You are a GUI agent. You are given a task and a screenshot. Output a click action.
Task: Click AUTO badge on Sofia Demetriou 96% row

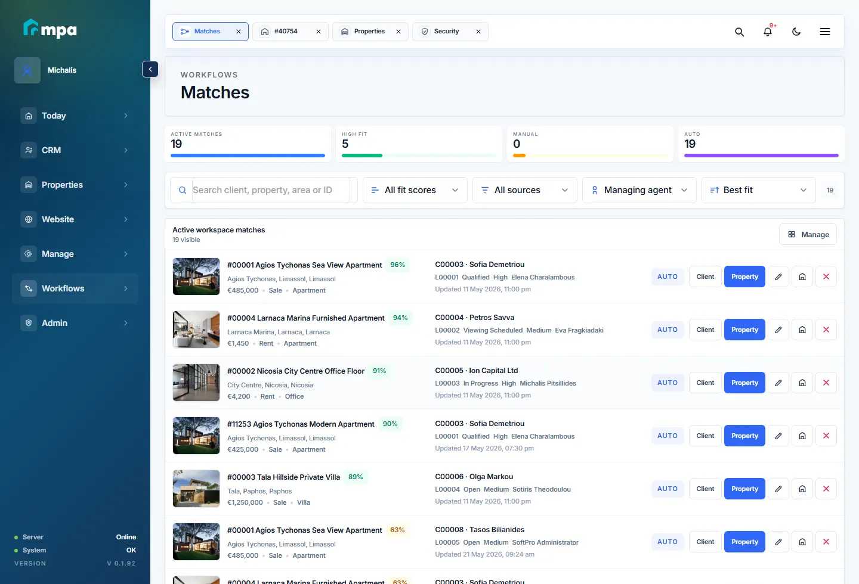point(668,277)
